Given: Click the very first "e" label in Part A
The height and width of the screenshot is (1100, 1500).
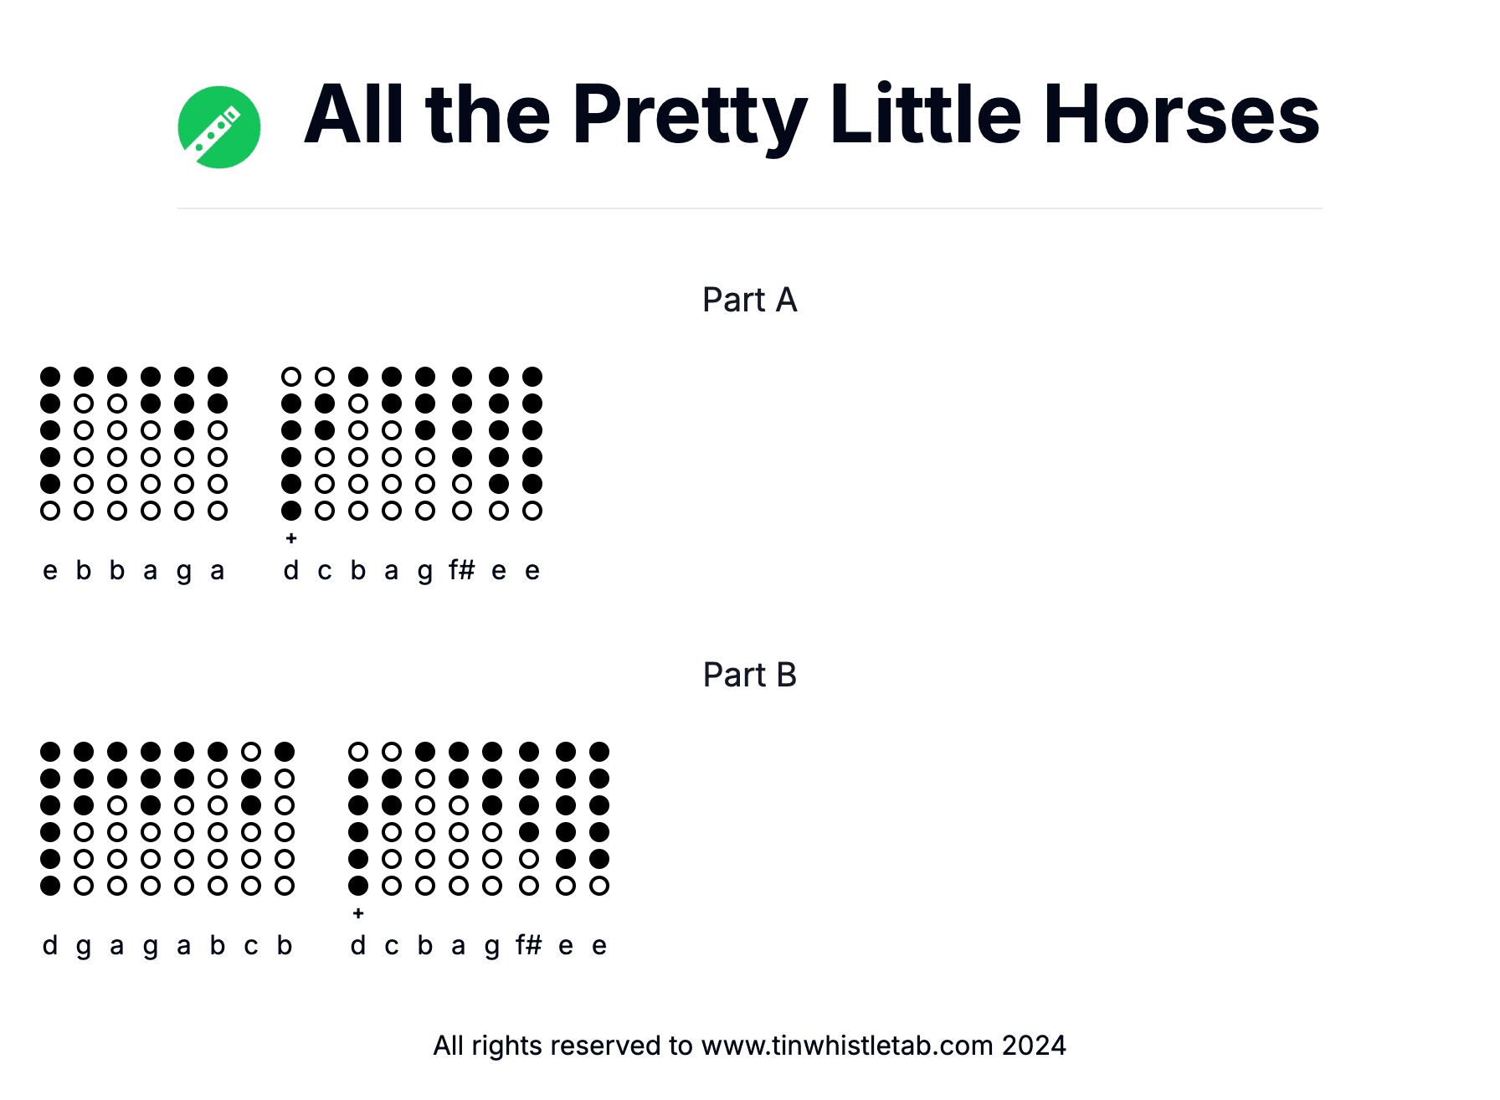Looking at the screenshot, I should [50, 571].
